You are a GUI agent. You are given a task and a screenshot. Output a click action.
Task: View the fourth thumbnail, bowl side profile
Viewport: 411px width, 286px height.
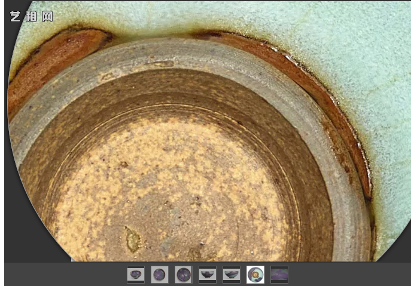pyautogui.click(x=208, y=275)
